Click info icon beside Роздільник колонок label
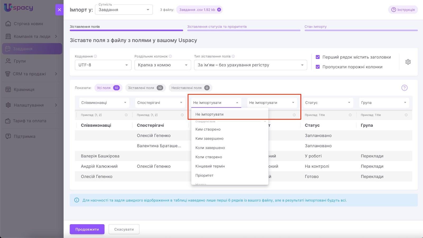Image resolution: width=423 pixels, height=238 pixels. click(x=170, y=56)
